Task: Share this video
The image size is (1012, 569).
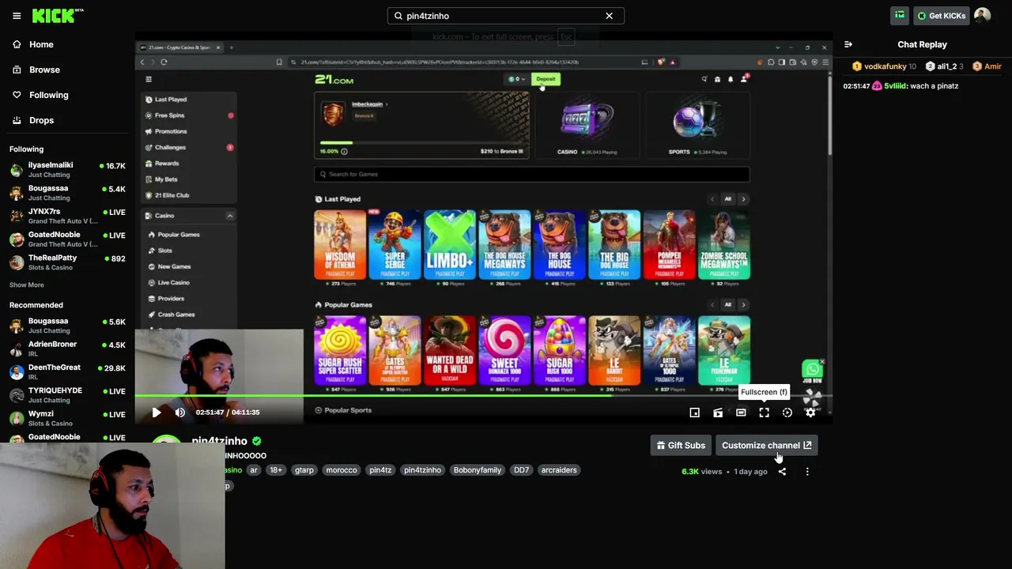Action: 782,472
